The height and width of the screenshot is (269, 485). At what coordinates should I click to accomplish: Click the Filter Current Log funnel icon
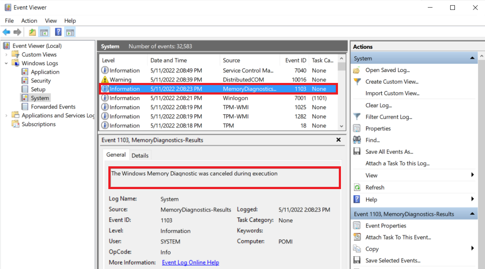[357, 117]
